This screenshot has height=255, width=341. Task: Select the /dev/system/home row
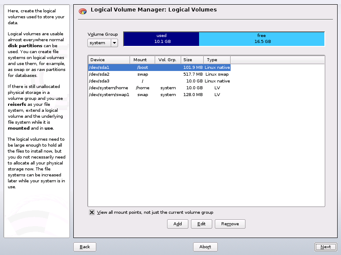159,88
